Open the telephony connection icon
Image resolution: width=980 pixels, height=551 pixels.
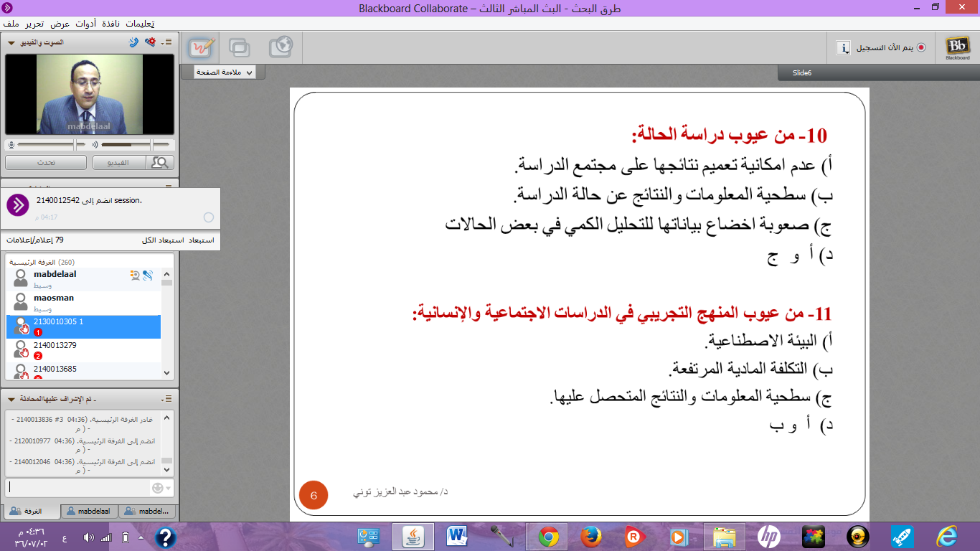[133, 42]
